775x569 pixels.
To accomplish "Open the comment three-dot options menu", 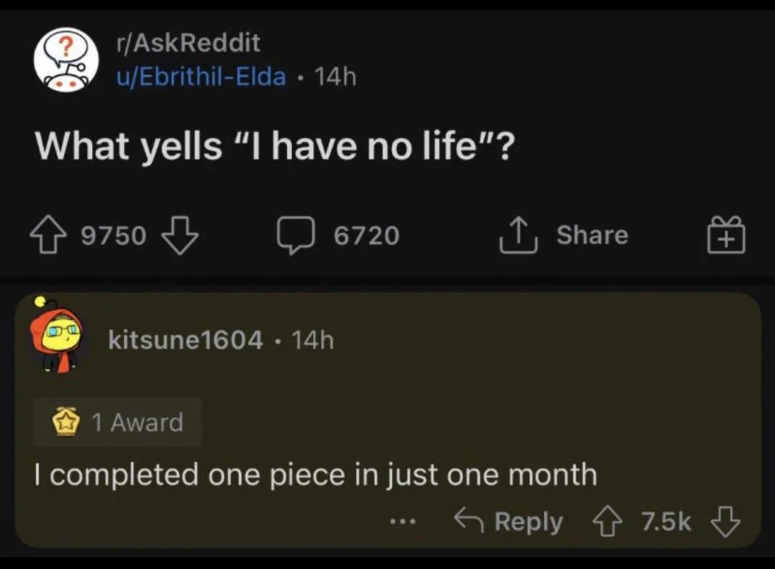I will point(403,521).
